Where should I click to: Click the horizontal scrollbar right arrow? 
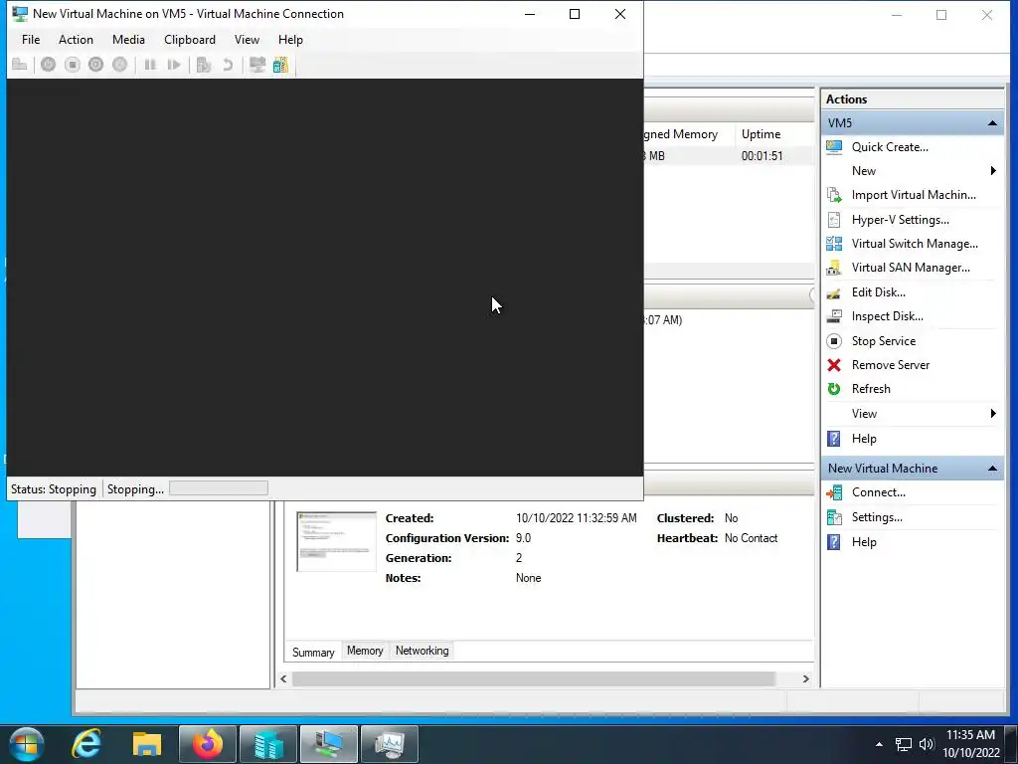click(805, 678)
